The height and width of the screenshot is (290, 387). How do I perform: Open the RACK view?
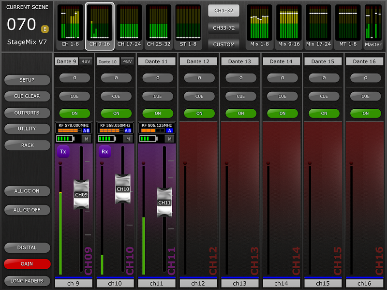click(x=27, y=145)
